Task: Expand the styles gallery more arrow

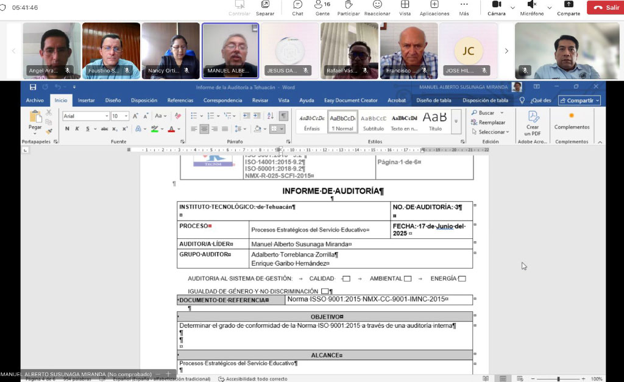Action: 456,121
